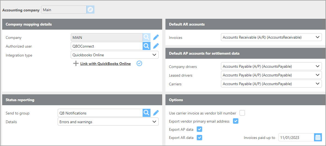The width and height of the screenshot is (326, 146).
Task: Expand the status reporting Details dropdown
Action: coord(108,122)
